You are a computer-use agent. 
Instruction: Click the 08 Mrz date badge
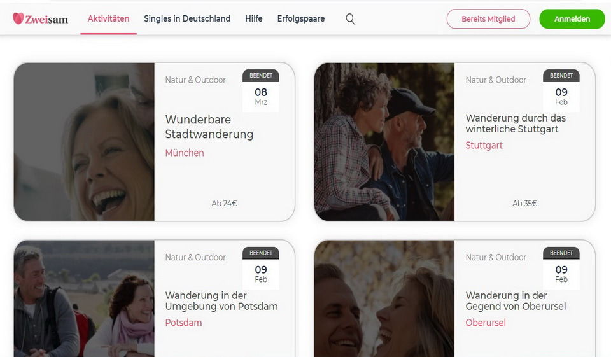[261, 96]
